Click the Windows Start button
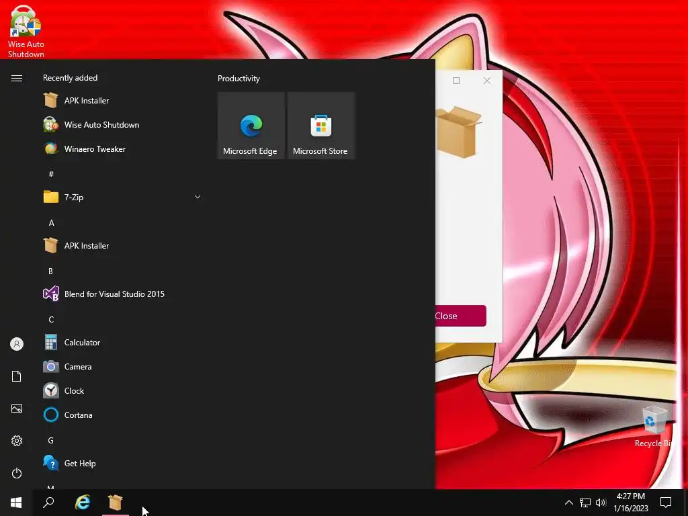 pos(16,503)
